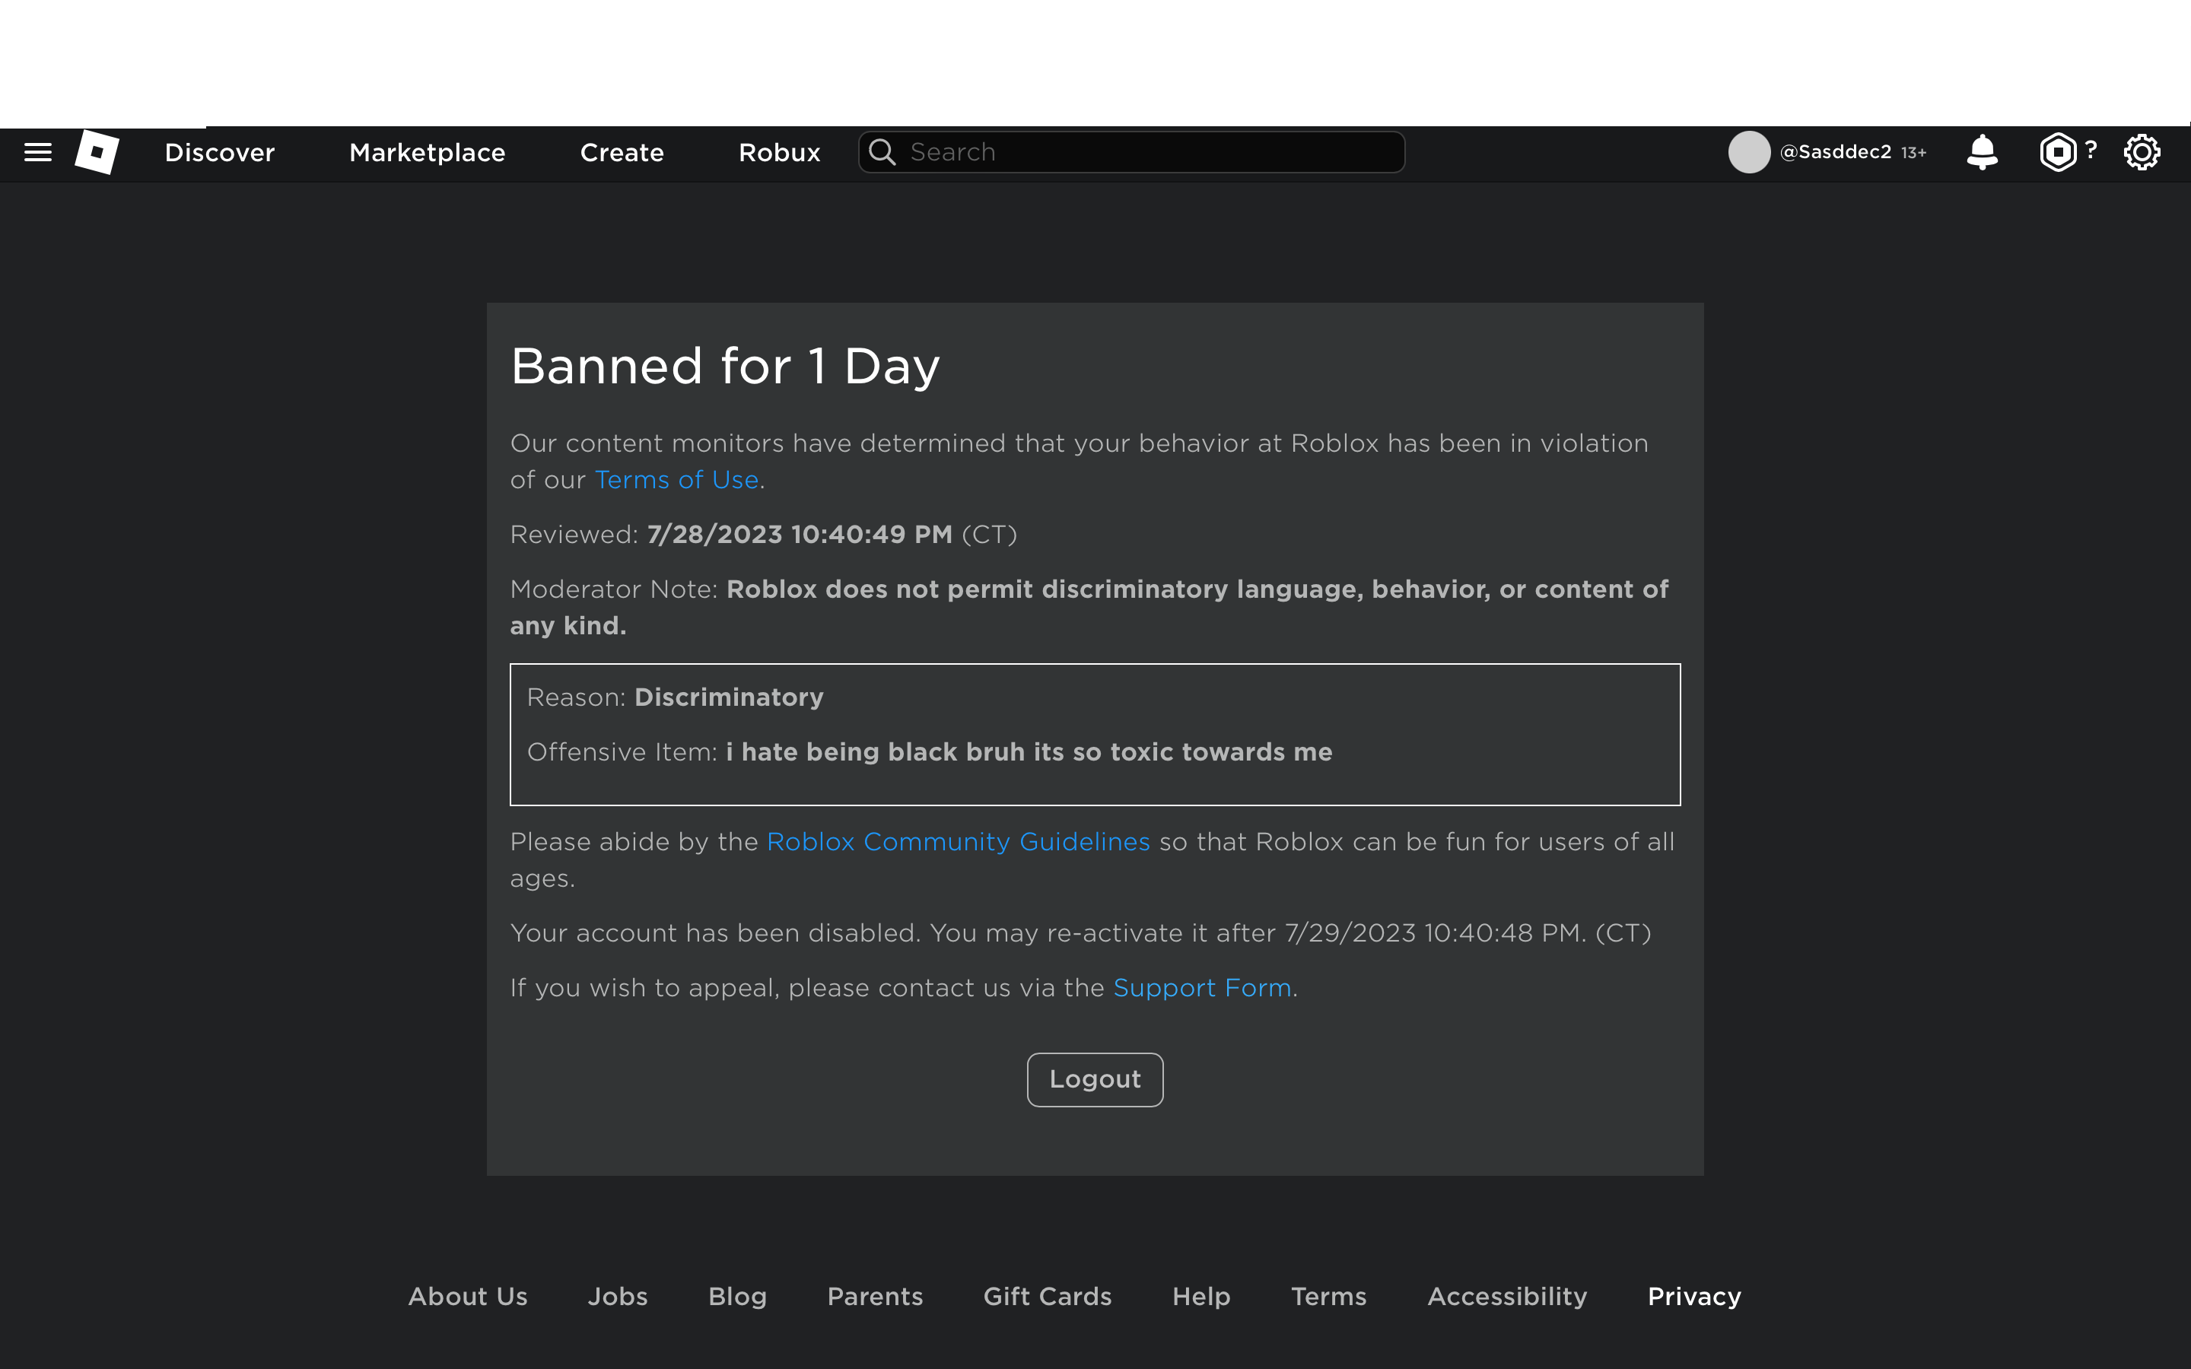The width and height of the screenshot is (2191, 1369).
Task: Select the Robux nav item
Action: pyautogui.click(x=780, y=152)
